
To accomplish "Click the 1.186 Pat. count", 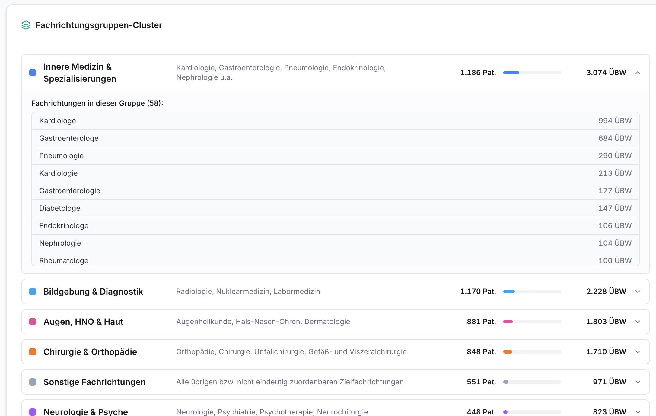I will coord(478,73).
